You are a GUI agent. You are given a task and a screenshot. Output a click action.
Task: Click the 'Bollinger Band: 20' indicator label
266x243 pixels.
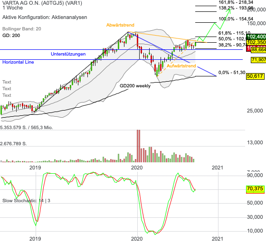22,29
